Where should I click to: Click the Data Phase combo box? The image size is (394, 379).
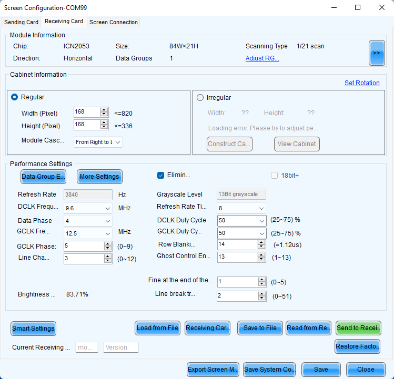point(87,221)
